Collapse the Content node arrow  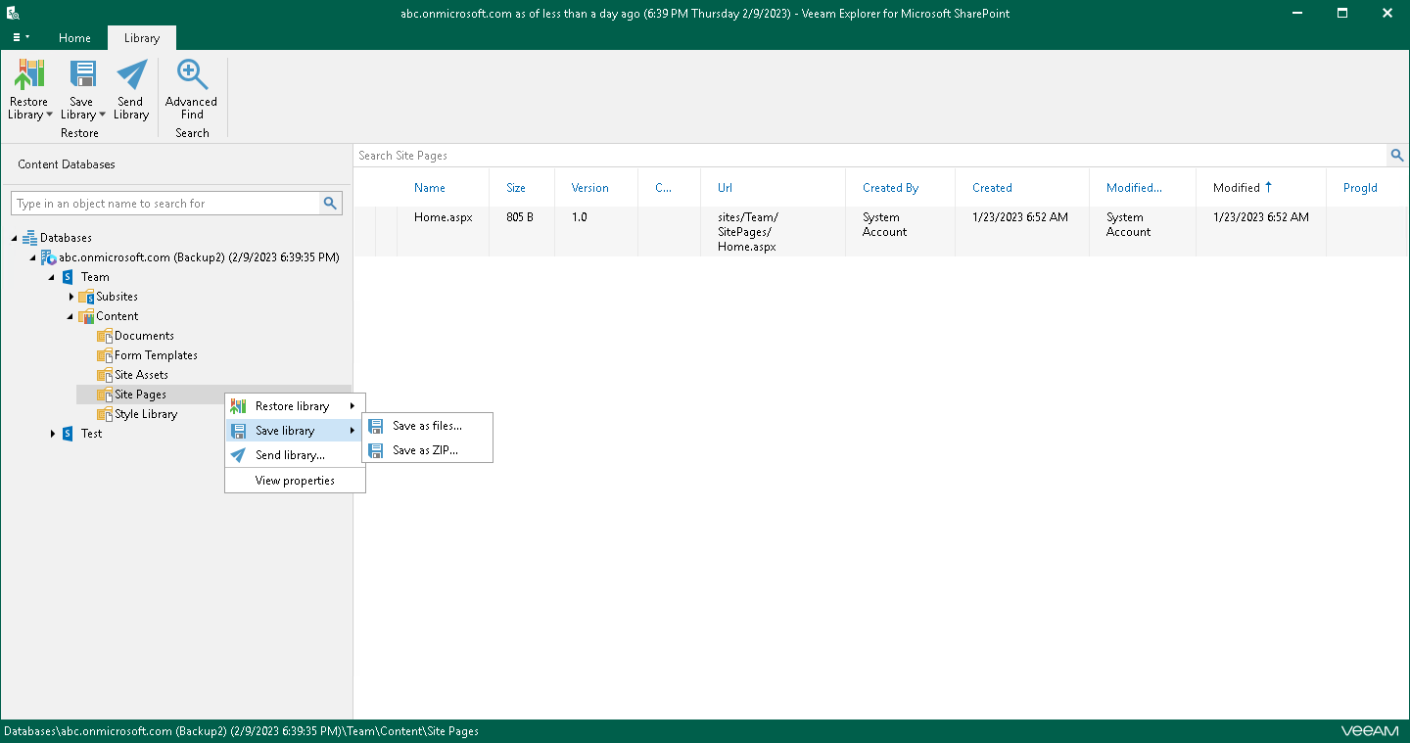click(x=70, y=316)
